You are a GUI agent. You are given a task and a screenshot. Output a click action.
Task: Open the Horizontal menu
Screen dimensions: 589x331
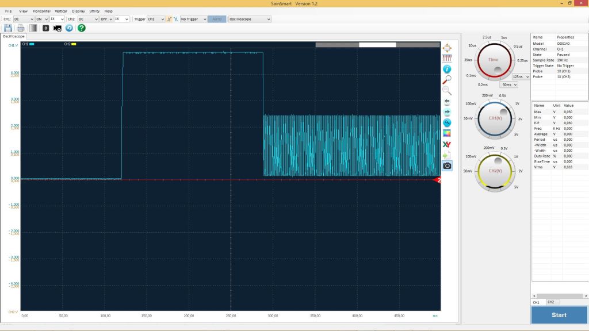[x=41, y=11]
